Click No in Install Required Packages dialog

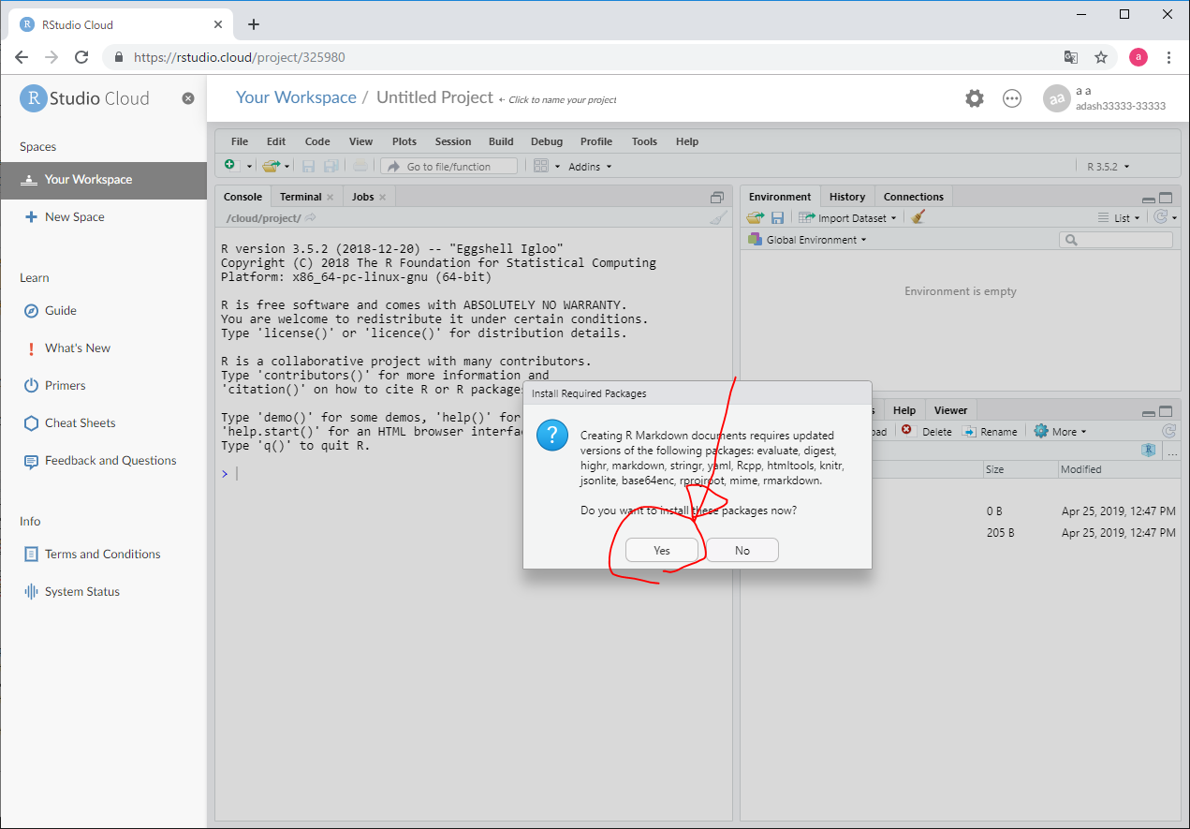tap(742, 550)
